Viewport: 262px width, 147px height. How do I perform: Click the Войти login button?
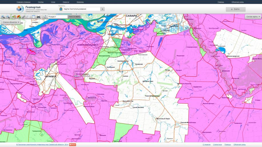click(235, 9)
